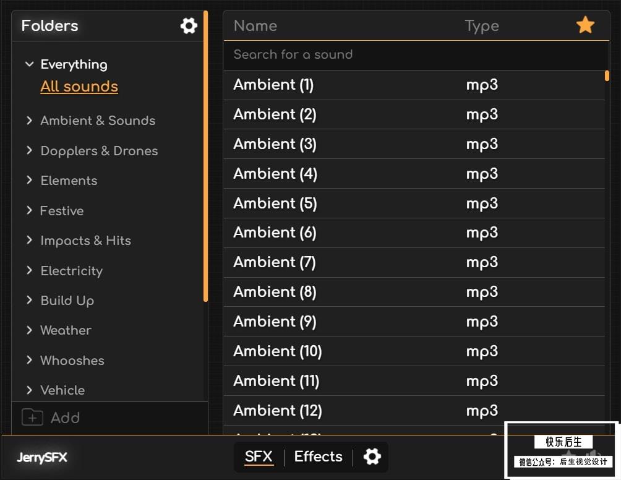The width and height of the screenshot is (621, 480).
Task: Select the Ambient (7) sound
Action: point(414,262)
